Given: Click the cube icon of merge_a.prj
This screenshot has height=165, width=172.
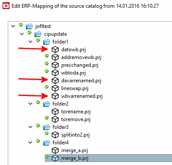Looking at the screenshot, I should coord(55,150).
